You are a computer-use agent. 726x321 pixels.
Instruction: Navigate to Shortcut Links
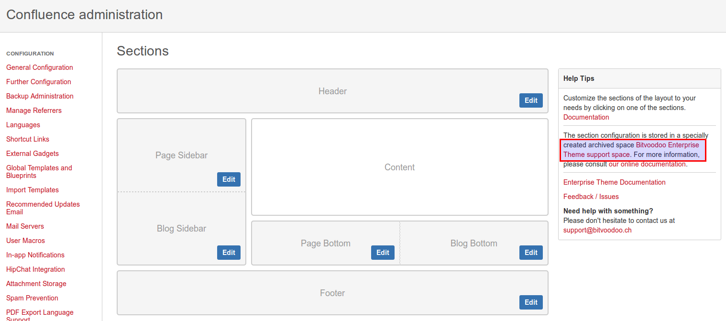(28, 139)
